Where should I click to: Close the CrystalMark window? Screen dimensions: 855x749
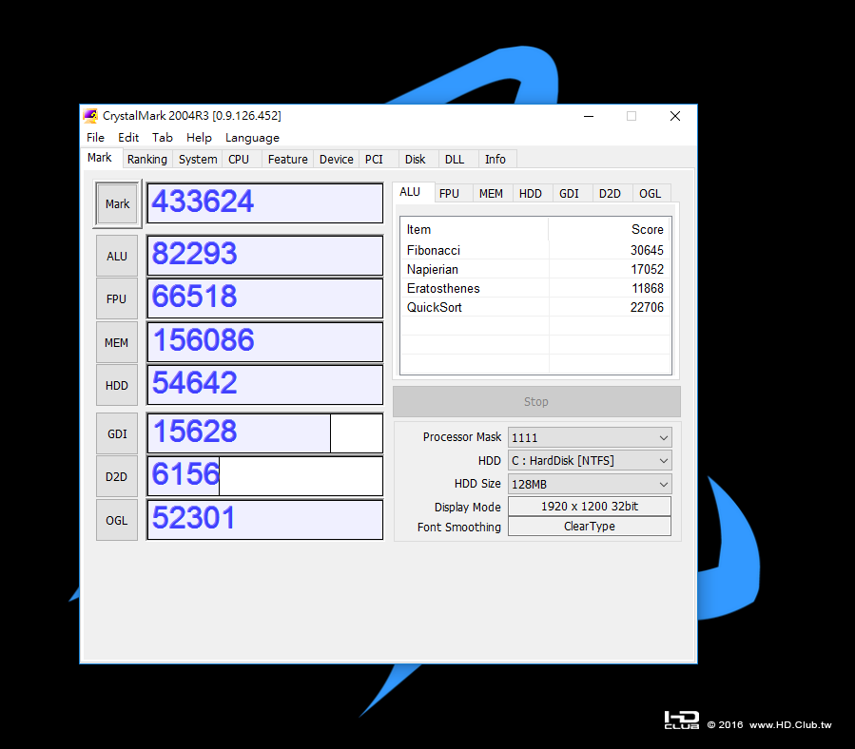pos(675,116)
